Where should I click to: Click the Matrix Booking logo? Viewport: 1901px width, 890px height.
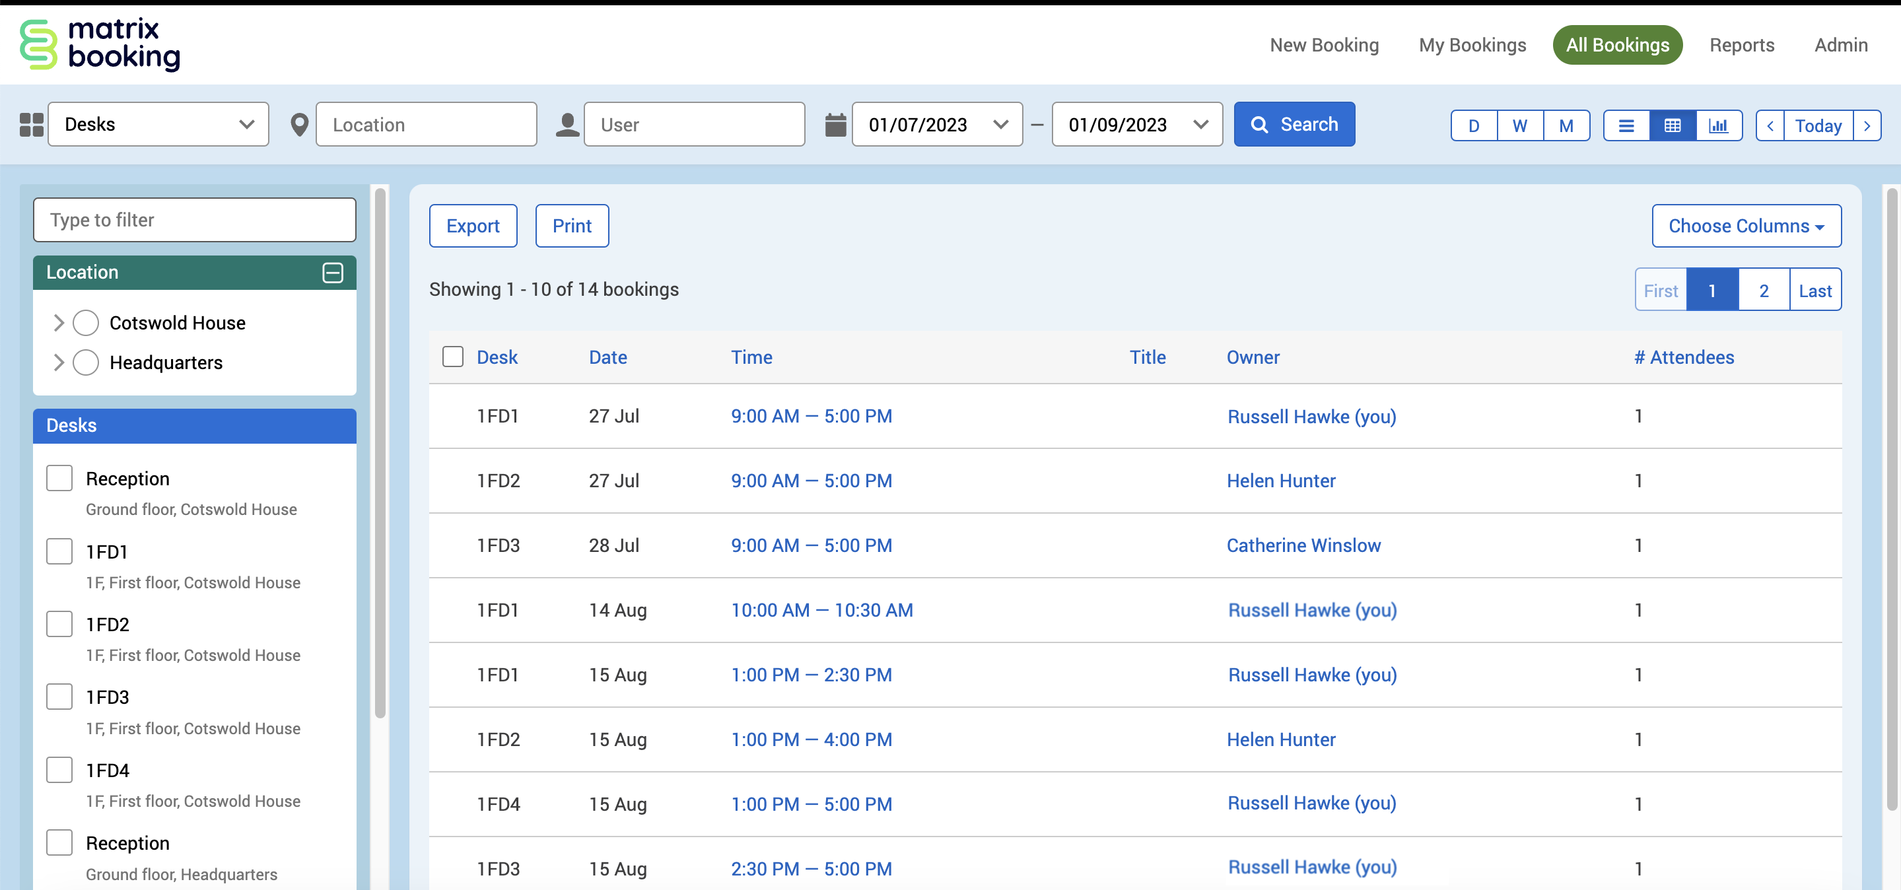pos(100,44)
